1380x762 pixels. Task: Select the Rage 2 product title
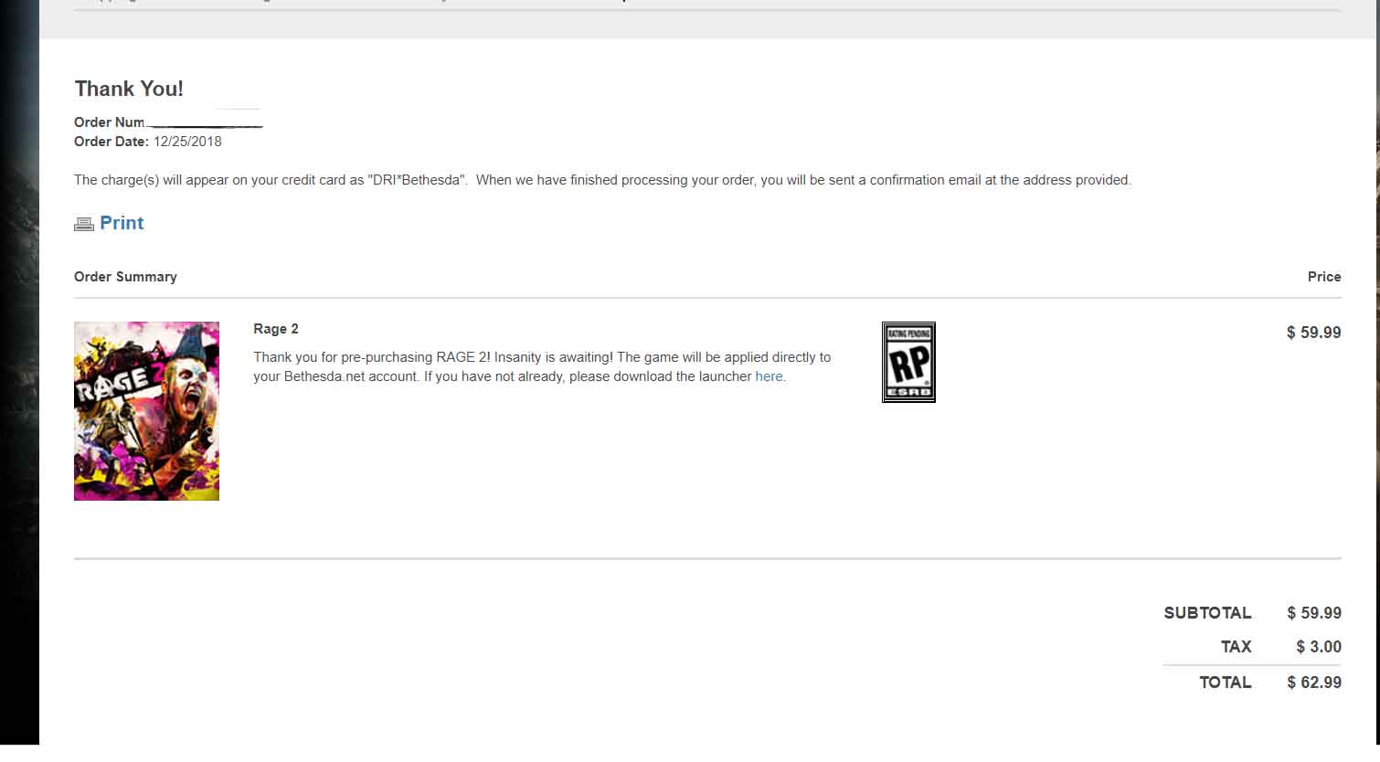pos(276,329)
